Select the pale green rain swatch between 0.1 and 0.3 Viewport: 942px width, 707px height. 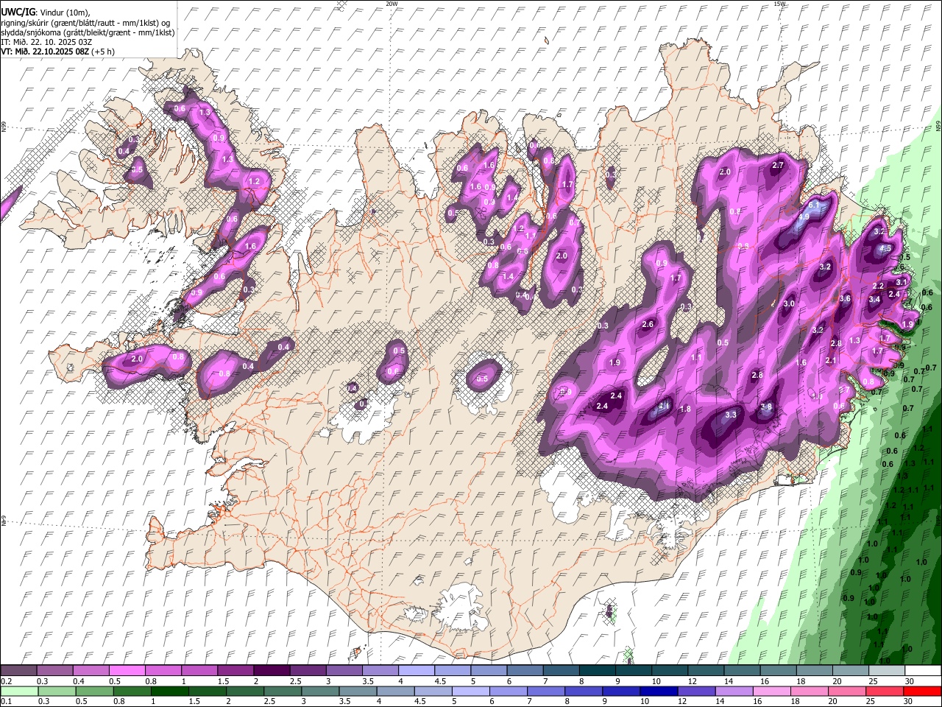point(19,692)
